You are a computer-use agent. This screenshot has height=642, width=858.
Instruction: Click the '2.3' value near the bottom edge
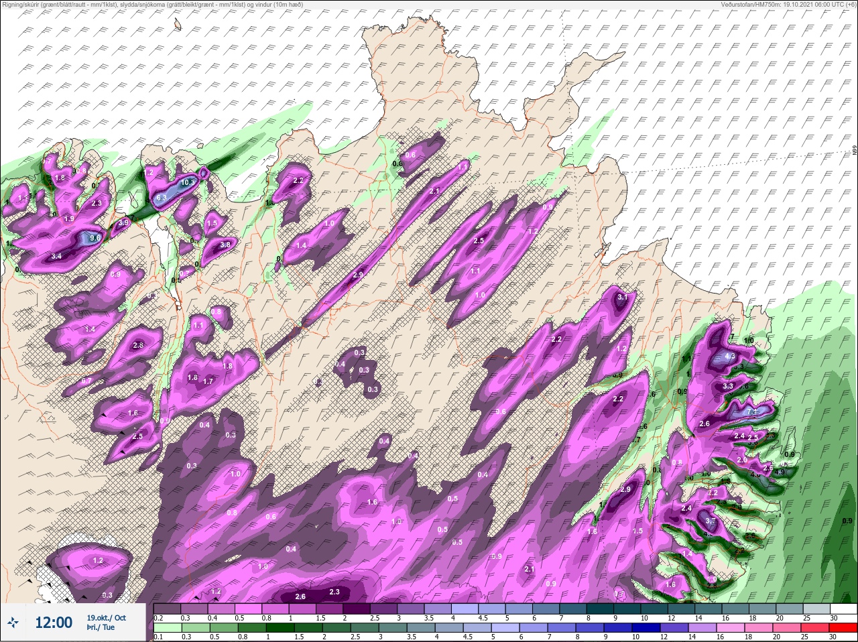[x=334, y=592]
